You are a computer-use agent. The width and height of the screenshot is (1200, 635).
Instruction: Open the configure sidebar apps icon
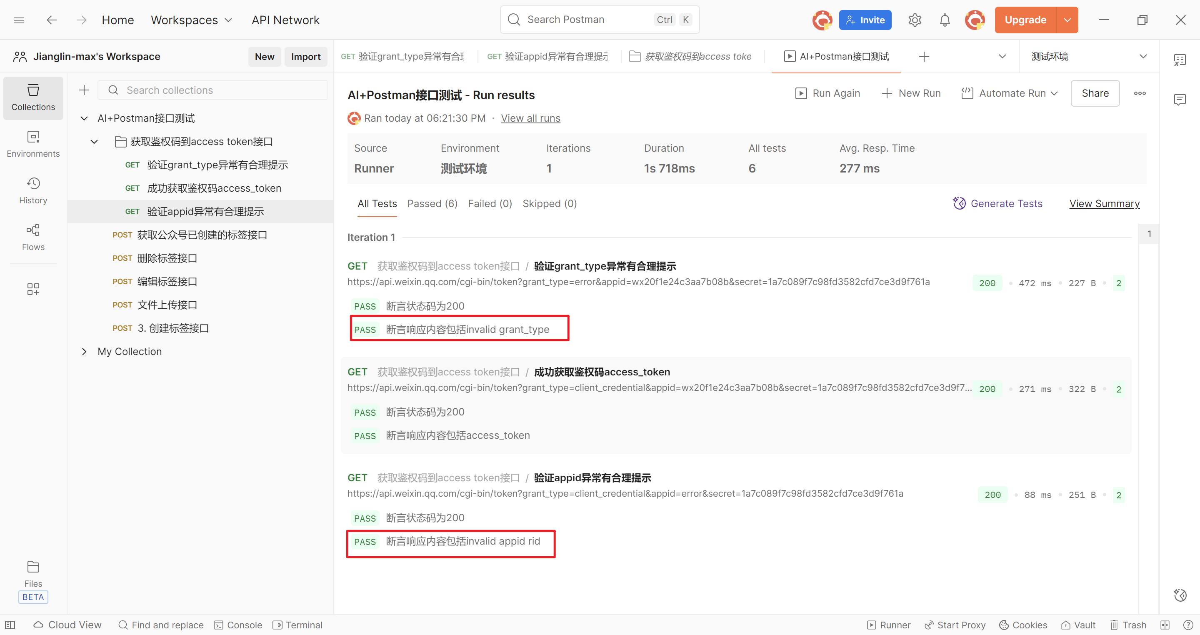(x=33, y=289)
